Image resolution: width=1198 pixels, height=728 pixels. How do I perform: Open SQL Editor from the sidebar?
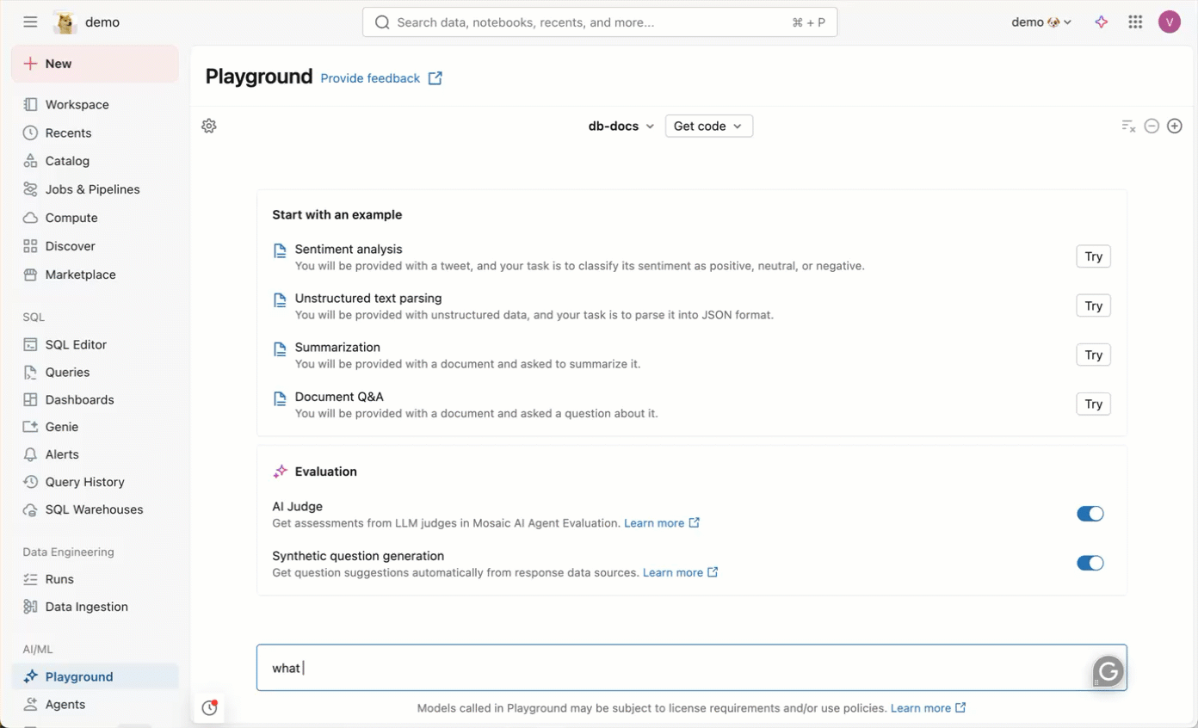[x=76, y=344]
